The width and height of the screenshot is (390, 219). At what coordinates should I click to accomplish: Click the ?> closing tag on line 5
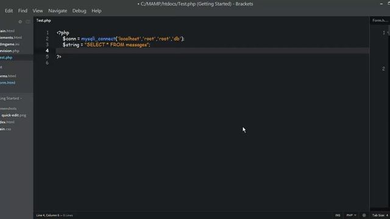pyautogui.click(x=59, y=57)
